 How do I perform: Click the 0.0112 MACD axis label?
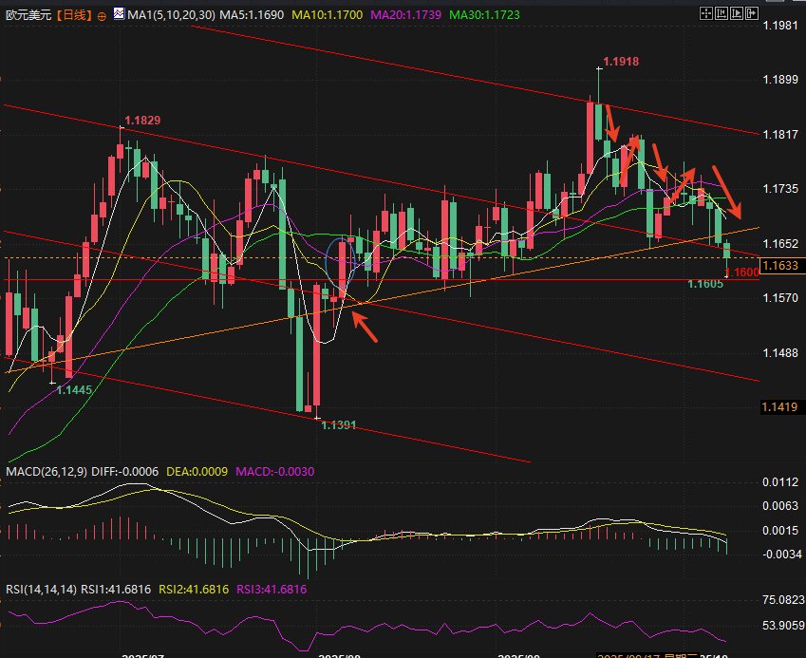(780, 482)
